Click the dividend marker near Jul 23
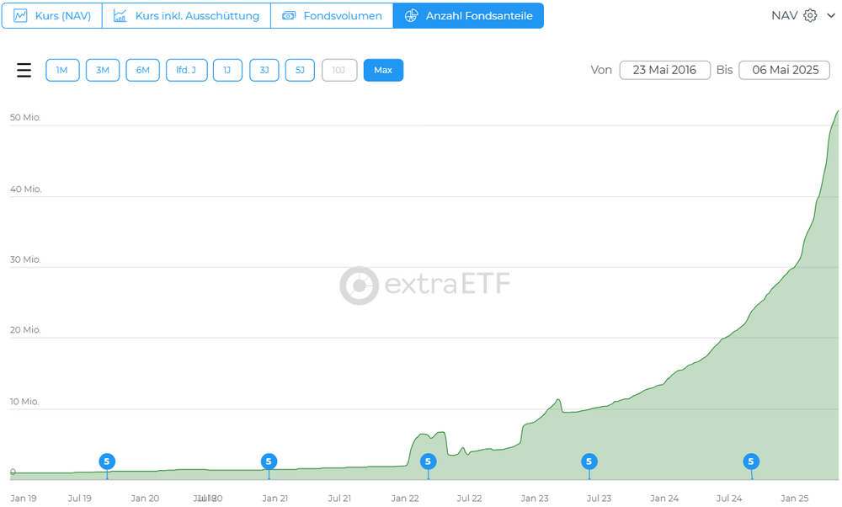Viewport: 842px width, 507px height. pos(589,462)
